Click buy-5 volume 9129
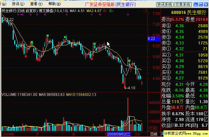209x137 pixels. click(203, 78)
